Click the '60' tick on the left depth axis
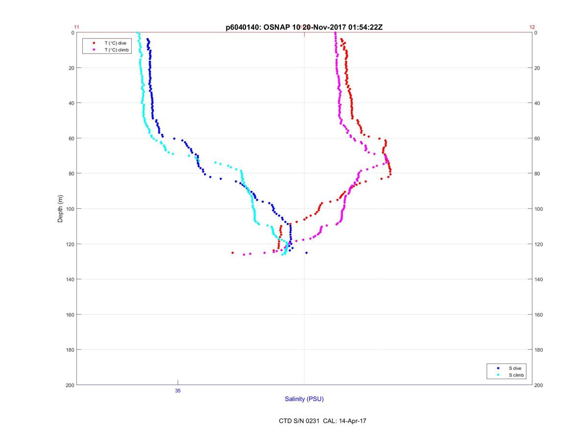Viewport: 588px width, 433px height. (x=71, y=138)
